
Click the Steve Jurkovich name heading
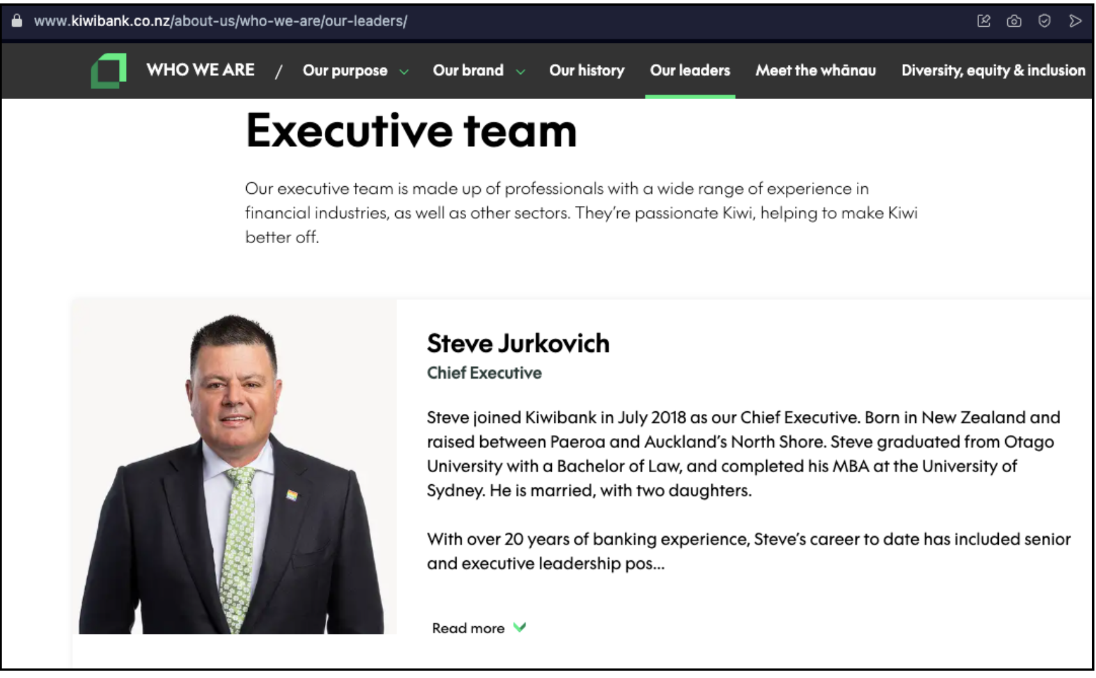tap(518, 343)
